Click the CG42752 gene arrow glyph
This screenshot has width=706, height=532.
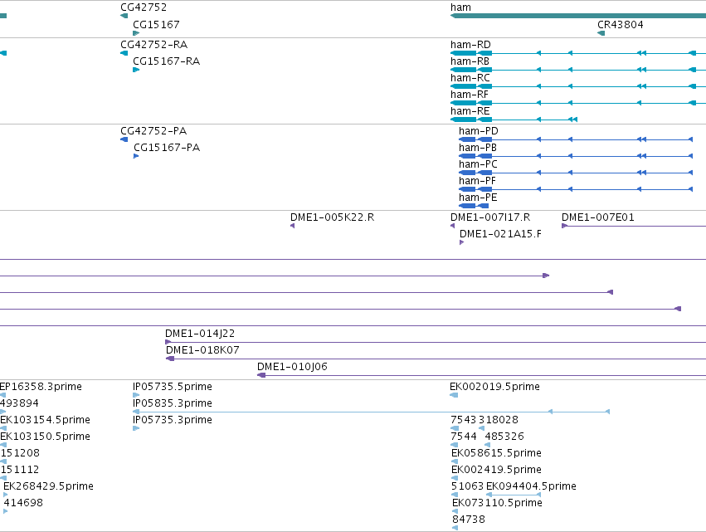(124, 16)
